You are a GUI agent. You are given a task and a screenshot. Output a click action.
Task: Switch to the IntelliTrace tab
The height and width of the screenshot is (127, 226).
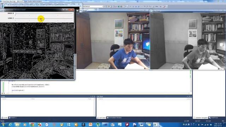(213, 117)
